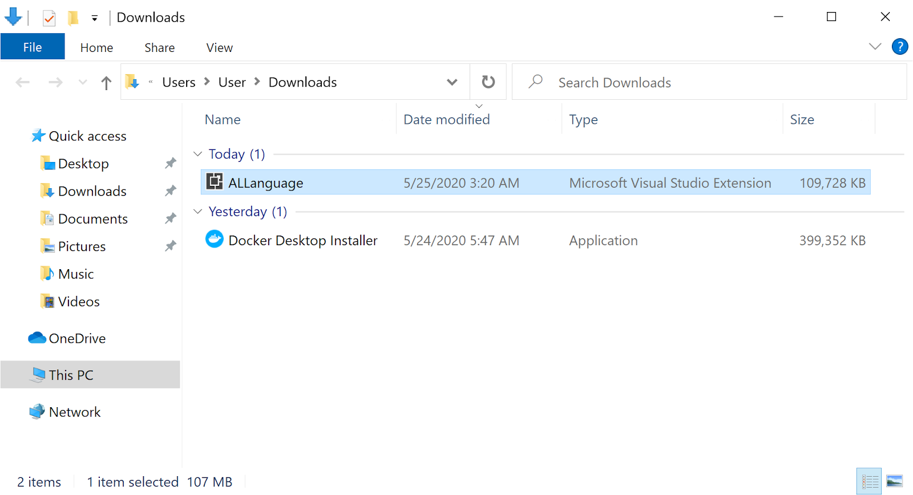Click the ALLanguage extension file icon
This screenshot has width=913, height=495.
tap(215, 181)
